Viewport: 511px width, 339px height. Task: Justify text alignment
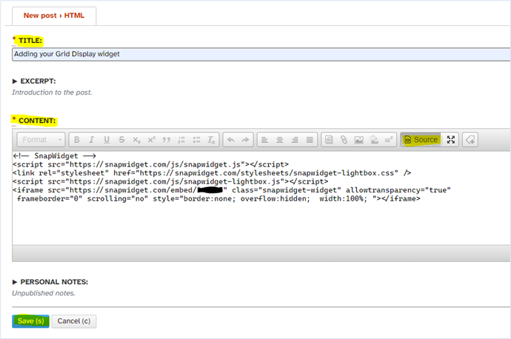click(x=310, y=140)
